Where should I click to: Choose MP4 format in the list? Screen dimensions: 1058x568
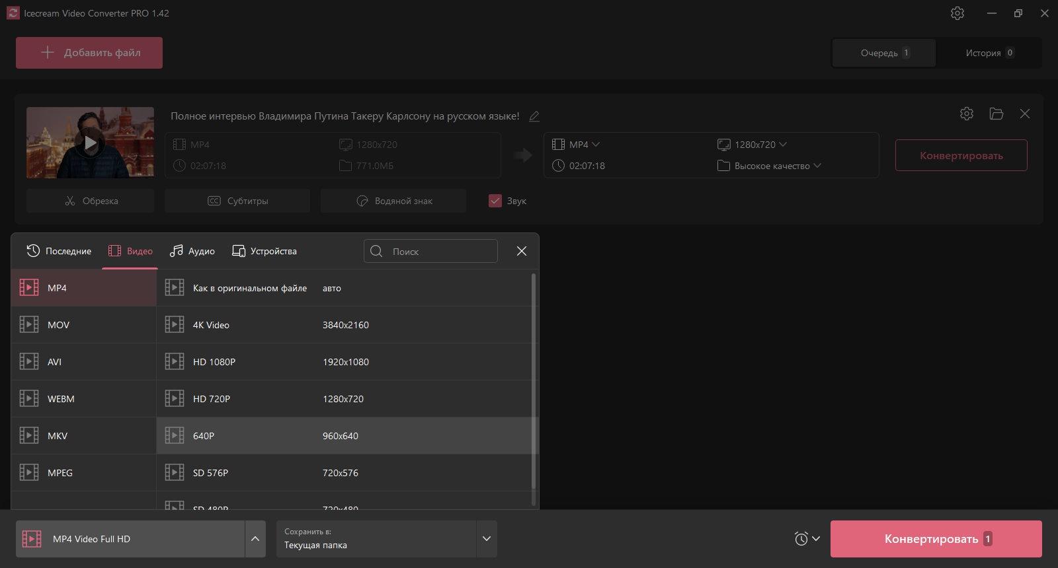tap(84, 288)
